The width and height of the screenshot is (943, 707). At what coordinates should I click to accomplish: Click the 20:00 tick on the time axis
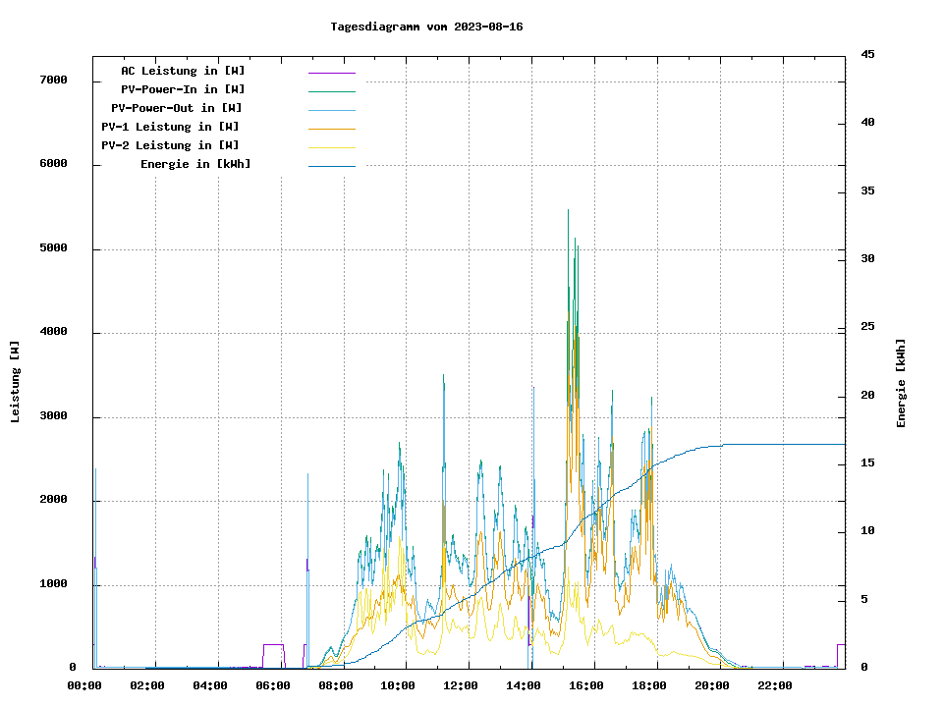click(x=712, y=685)
